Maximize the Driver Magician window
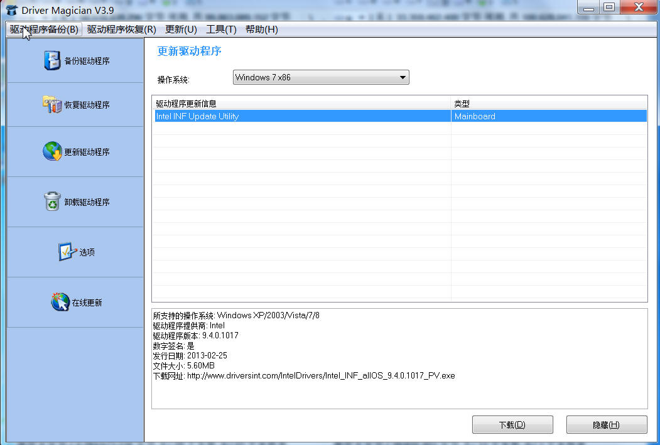The image size is (660, 445). (609, 7)
